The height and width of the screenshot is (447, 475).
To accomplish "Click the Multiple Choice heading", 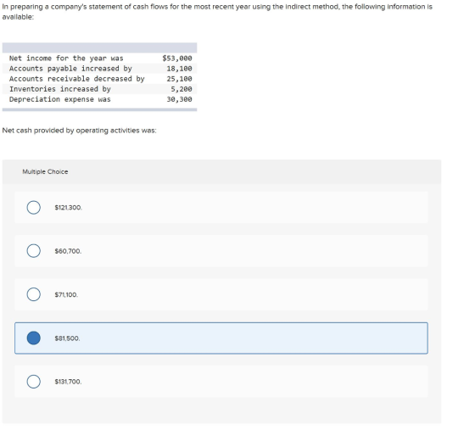I will (45, 171).
